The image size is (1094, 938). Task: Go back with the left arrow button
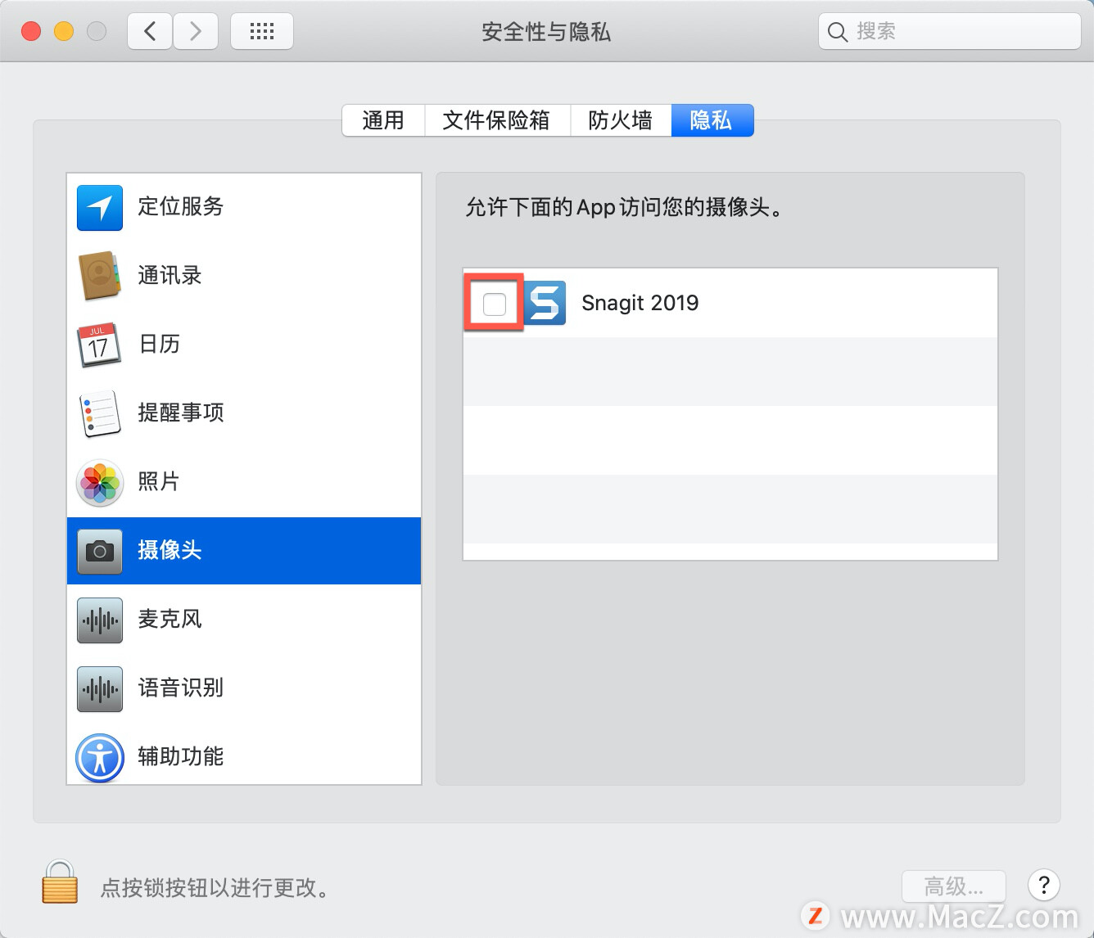point(150,32)
